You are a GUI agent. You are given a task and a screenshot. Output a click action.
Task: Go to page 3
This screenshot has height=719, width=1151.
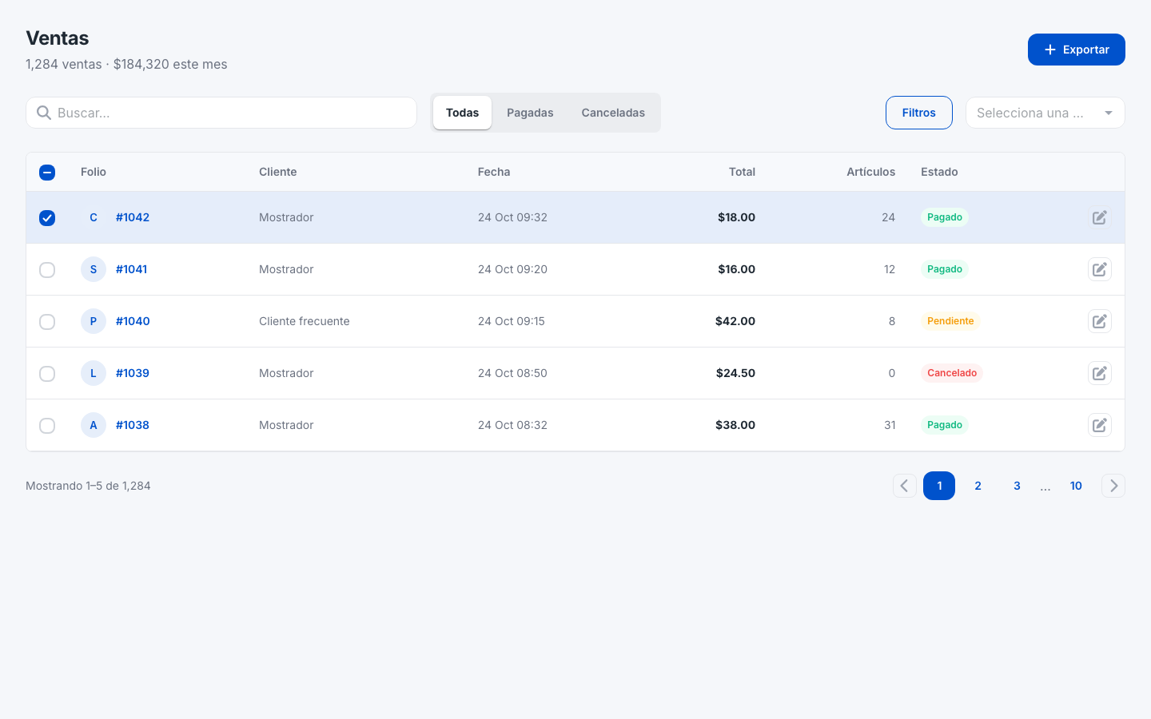(1017, 486)
